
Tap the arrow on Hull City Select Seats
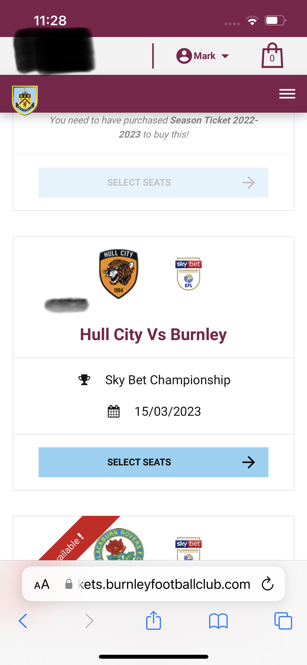point(248,462)
